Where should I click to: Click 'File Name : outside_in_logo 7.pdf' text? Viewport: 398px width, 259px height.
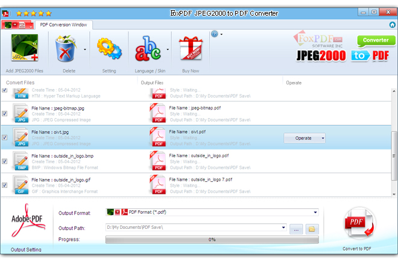coord(201,179)
